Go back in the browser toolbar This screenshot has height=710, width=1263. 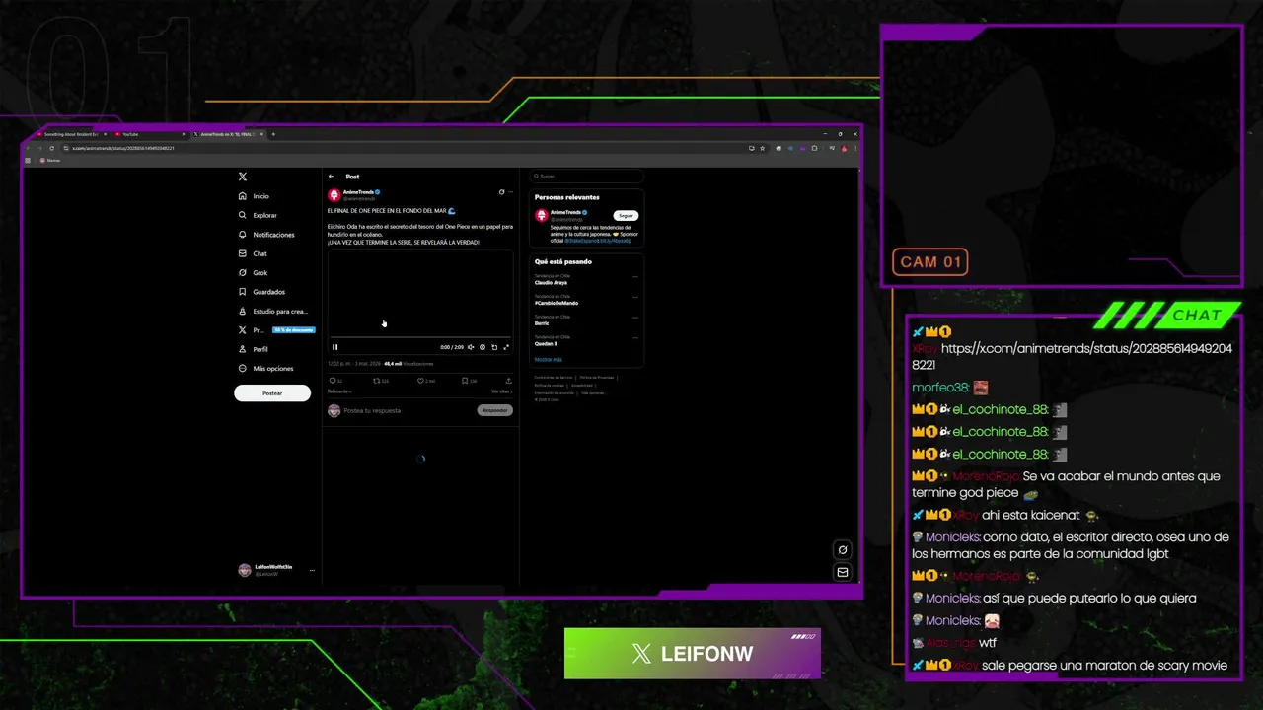(x=29, y=148)
